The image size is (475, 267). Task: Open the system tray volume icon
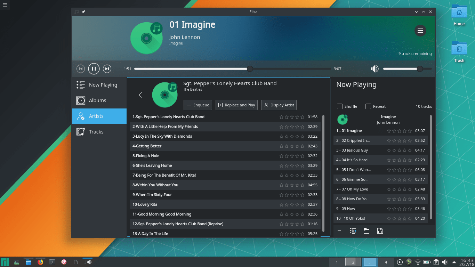point(445,262)
